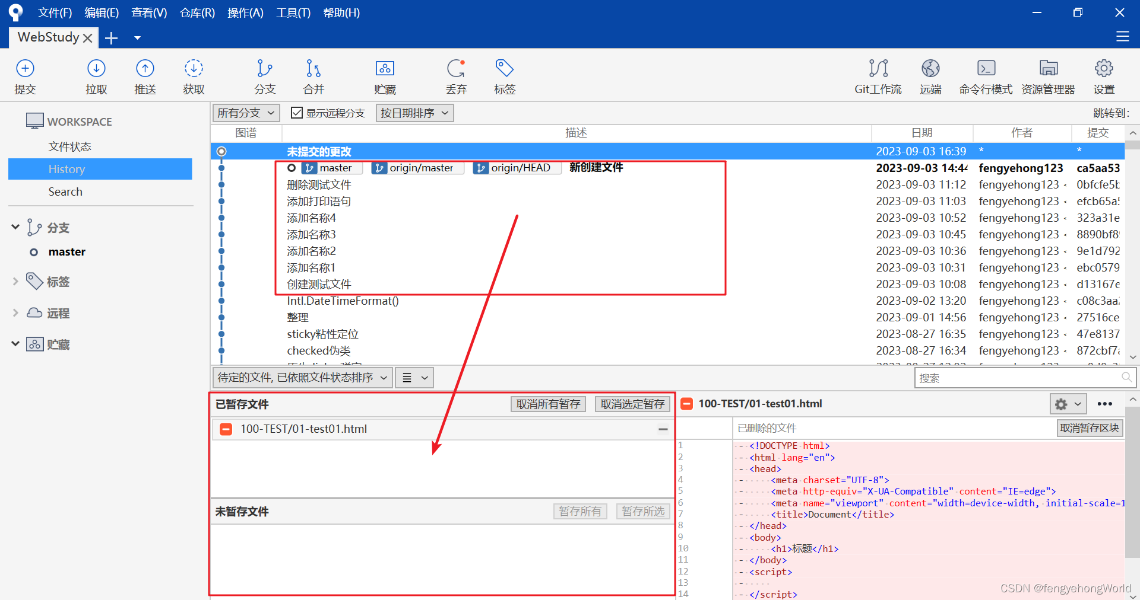Click the Push (推送) toolbar icon
Image resolution: width=1140 pixels, height=600 pixels.
[x=145, y=76]
